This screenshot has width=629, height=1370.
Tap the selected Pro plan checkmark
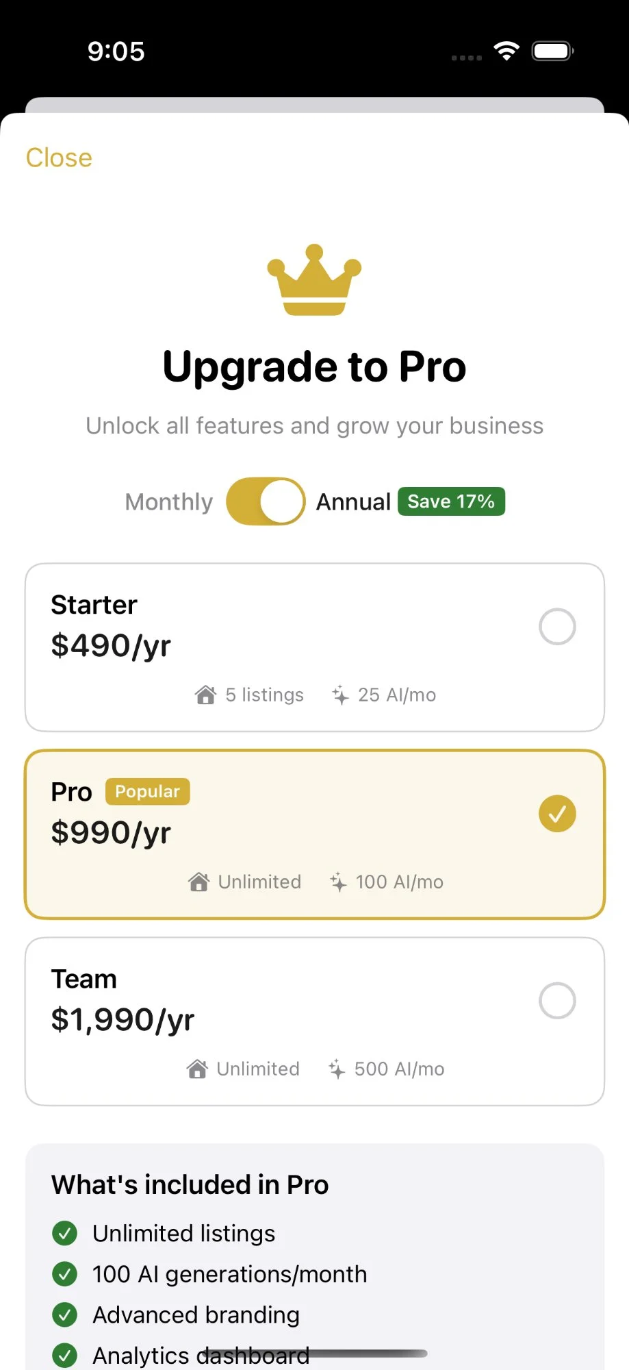(557, 814)
